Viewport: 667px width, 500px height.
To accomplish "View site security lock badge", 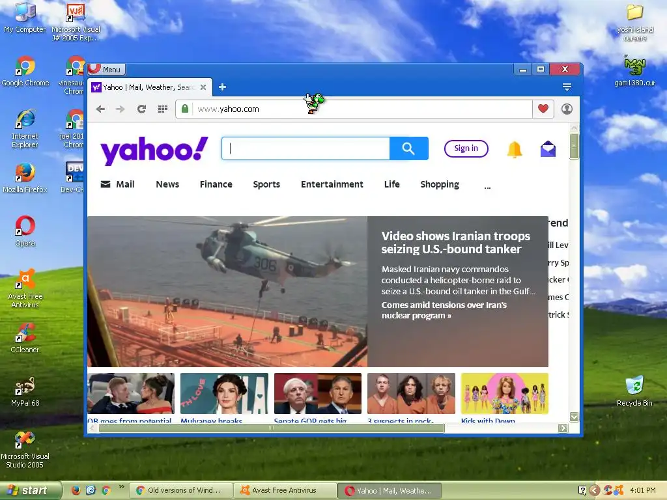I will point(184,109).
